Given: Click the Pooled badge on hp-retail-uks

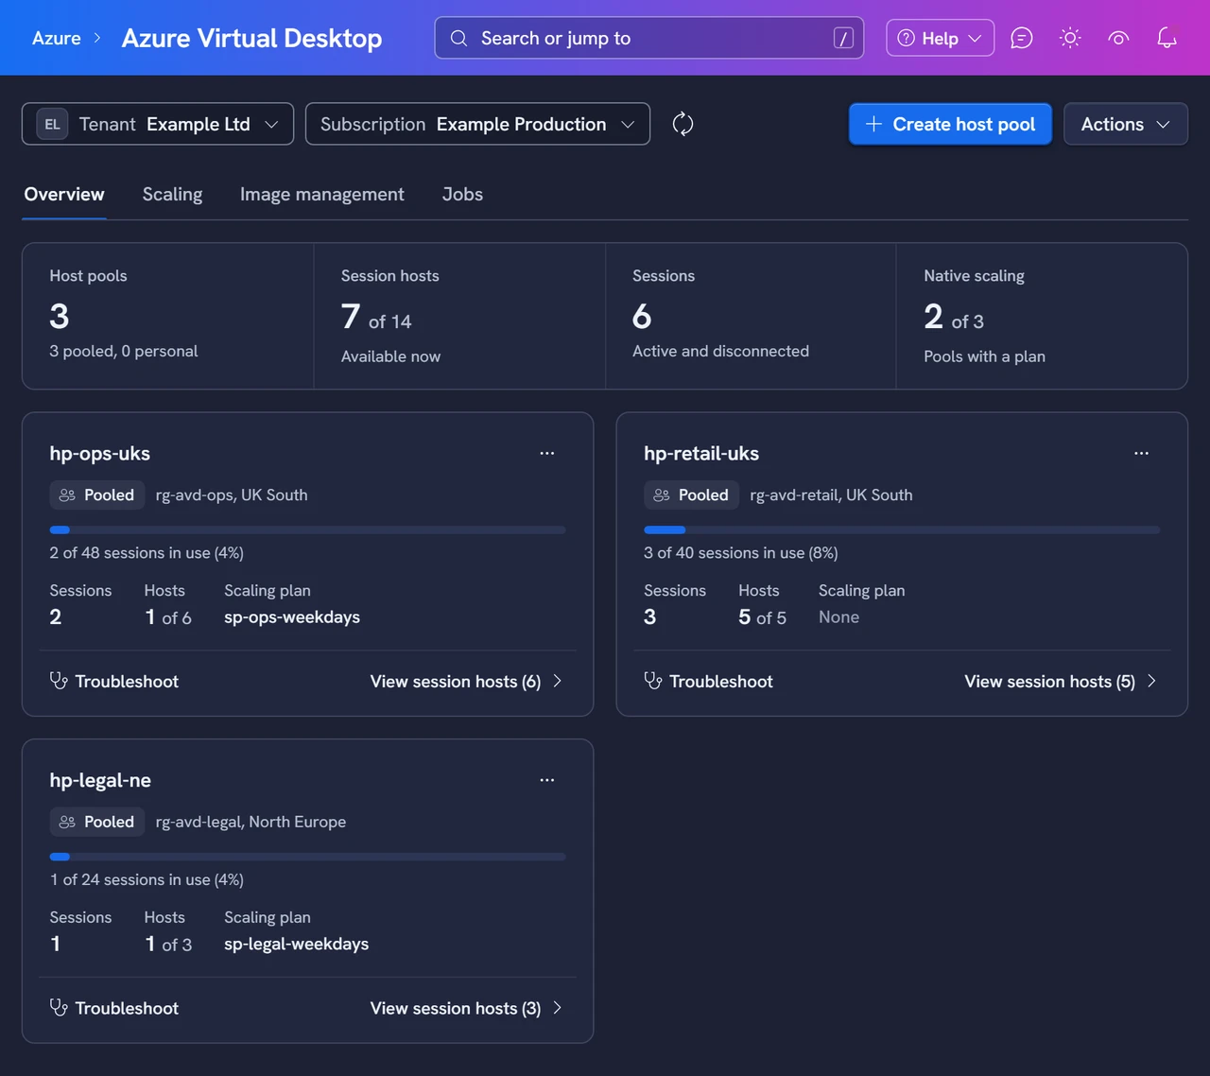Looking at the screenshot, I should click(691, 495).
